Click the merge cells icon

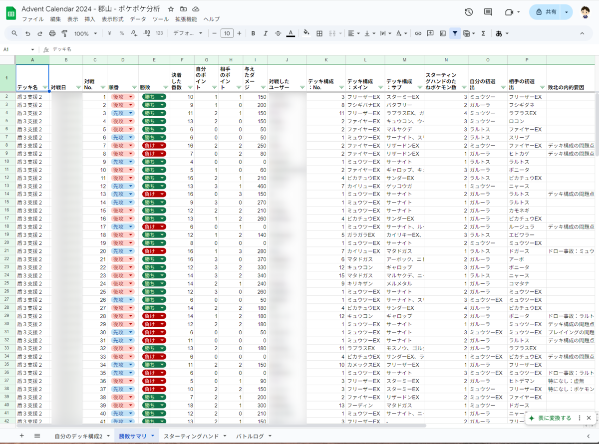[332, 33]
